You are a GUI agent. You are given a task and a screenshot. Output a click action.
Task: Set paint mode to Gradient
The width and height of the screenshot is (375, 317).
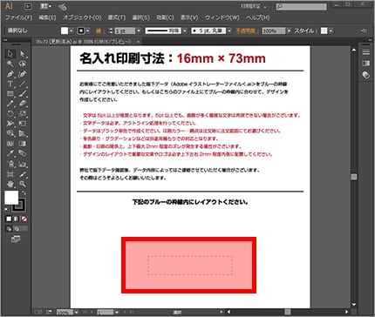click(x=17, y=219)
